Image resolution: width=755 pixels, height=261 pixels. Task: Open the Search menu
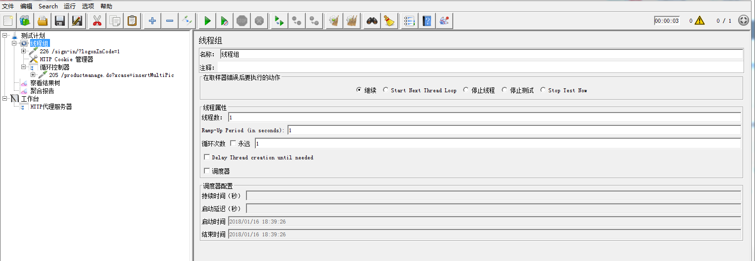coord(48,6)
